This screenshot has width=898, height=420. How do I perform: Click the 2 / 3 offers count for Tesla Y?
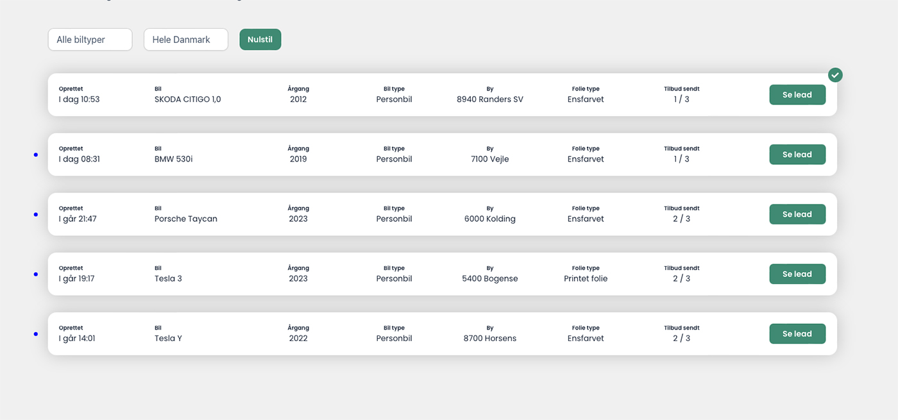pyautogui.click(x=681, y=338)
